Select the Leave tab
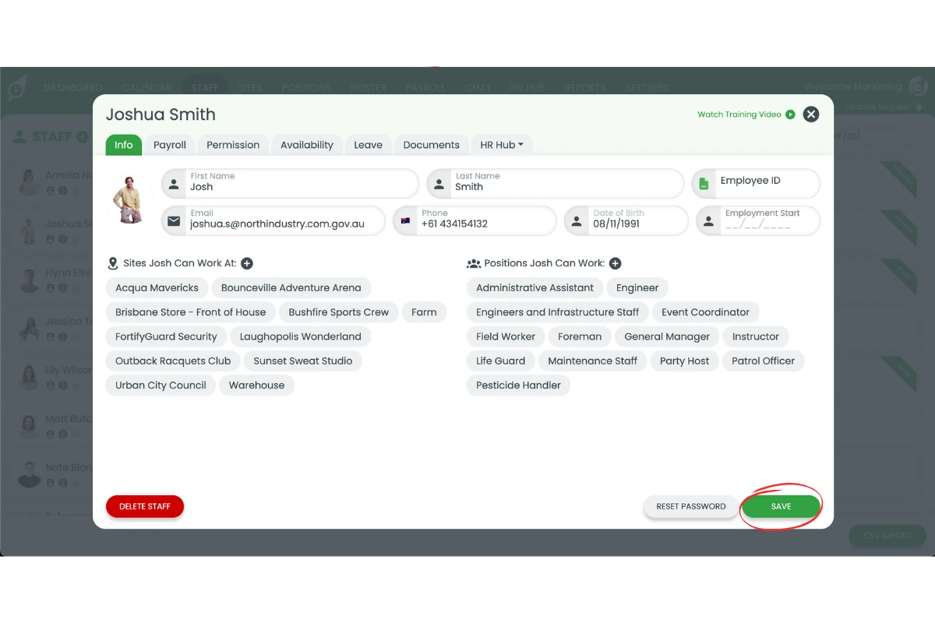The width and height of the screenshot is (935, 623). pos(368,145)
